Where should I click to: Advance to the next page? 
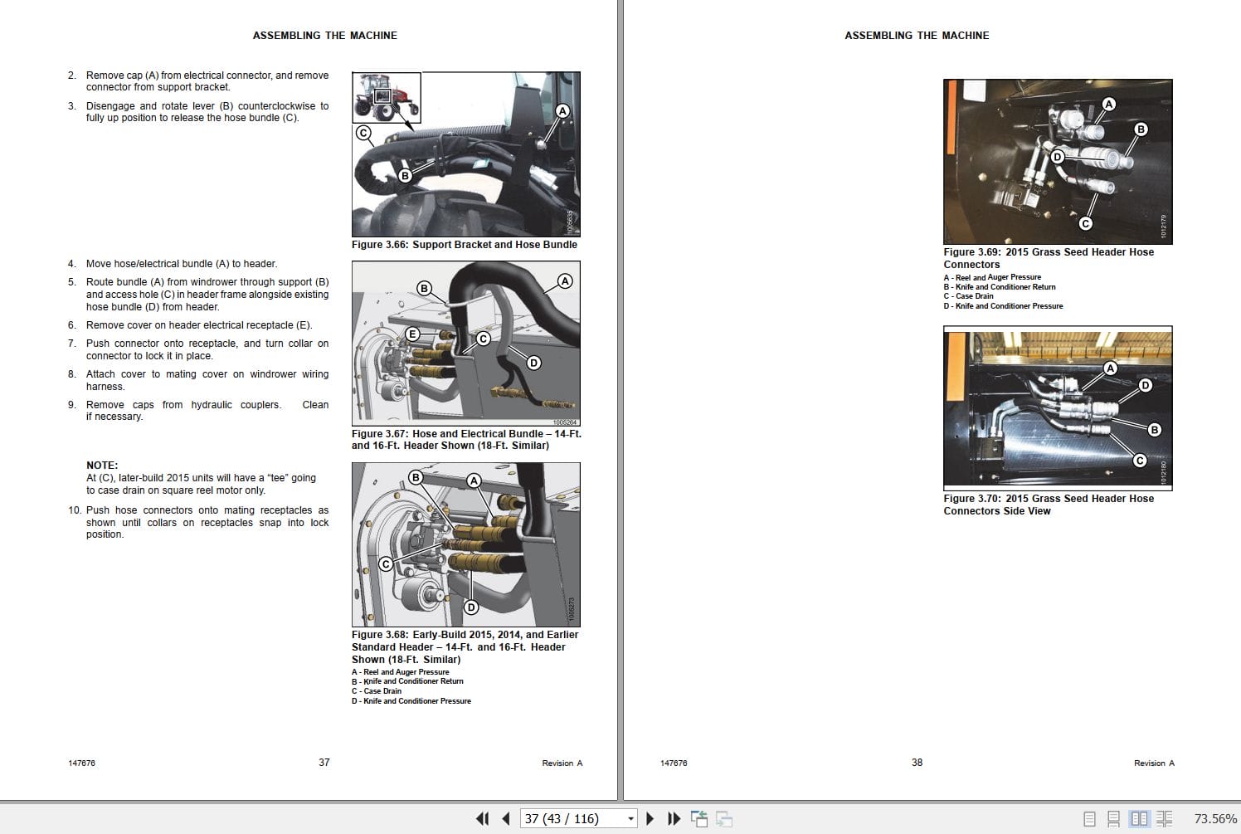tap(650, 818)
